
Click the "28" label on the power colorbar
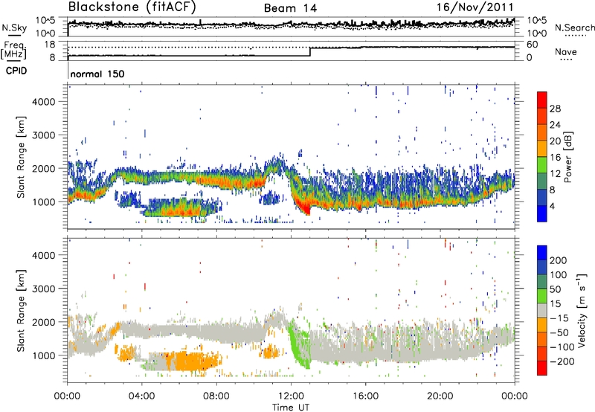pos(555,109)
